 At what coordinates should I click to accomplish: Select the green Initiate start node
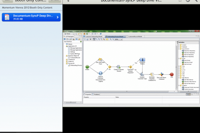tap(87, 67)
